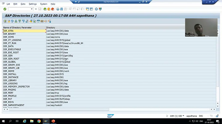
Task: Click the Sort Ascending icon
Action: pos(16,21)
